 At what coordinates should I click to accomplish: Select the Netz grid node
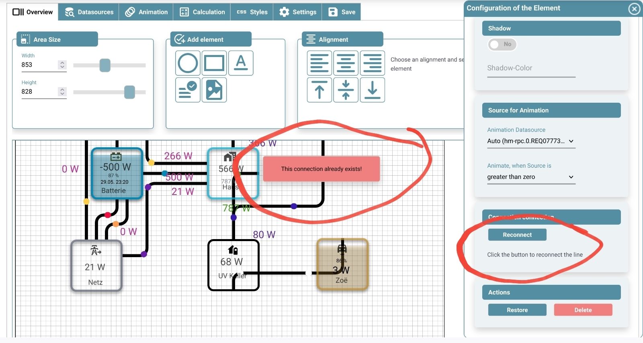[96, 266]
